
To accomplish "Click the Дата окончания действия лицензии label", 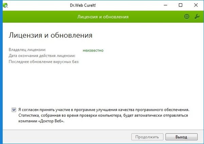I will pos(42,56).
